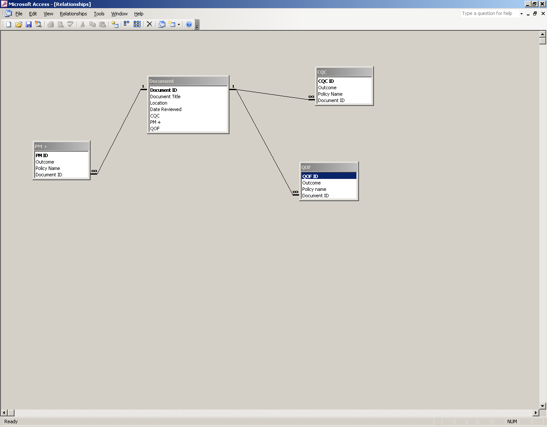Select 'Document ID' field in PM + table
This screenshot has height=427, width=547.
click(62, 175)
